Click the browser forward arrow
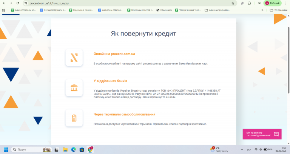Screen dimensions: 290x154 (11, 3)
